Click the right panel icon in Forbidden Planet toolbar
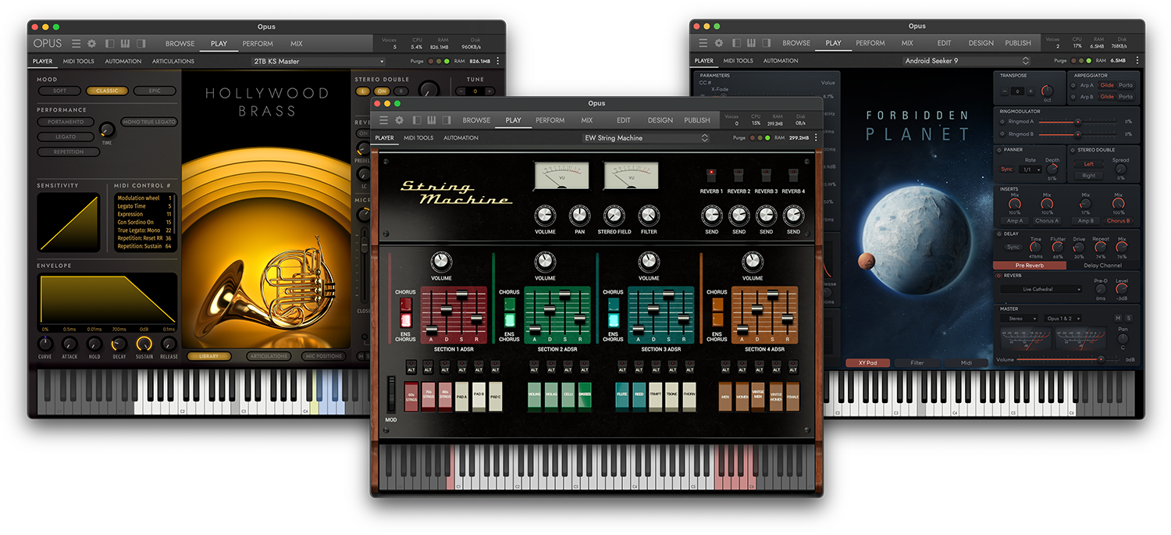The height and width of the screenshot is (535, 1171). (x=767, y=42)
